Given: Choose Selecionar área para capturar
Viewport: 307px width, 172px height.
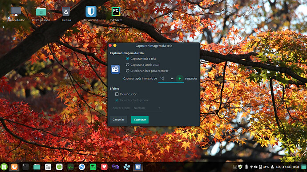Looking at the screenshot, I should click(x=147, y=71).
